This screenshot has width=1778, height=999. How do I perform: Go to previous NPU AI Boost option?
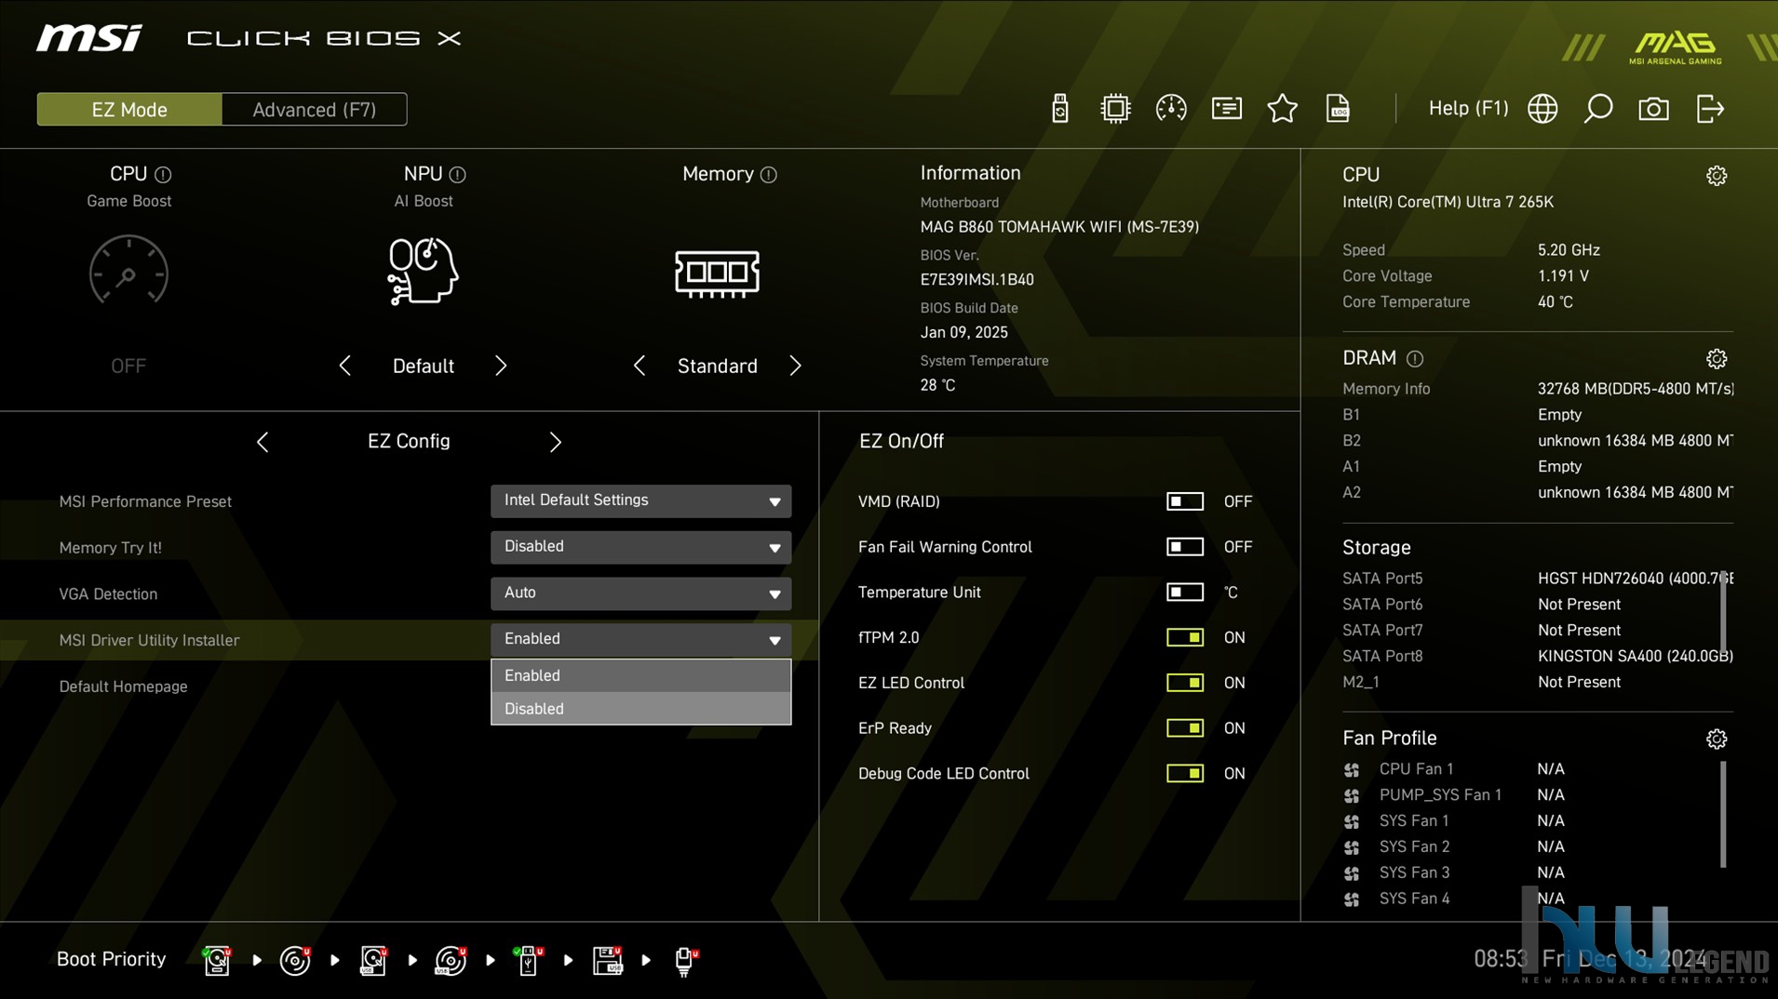[345, 366]
